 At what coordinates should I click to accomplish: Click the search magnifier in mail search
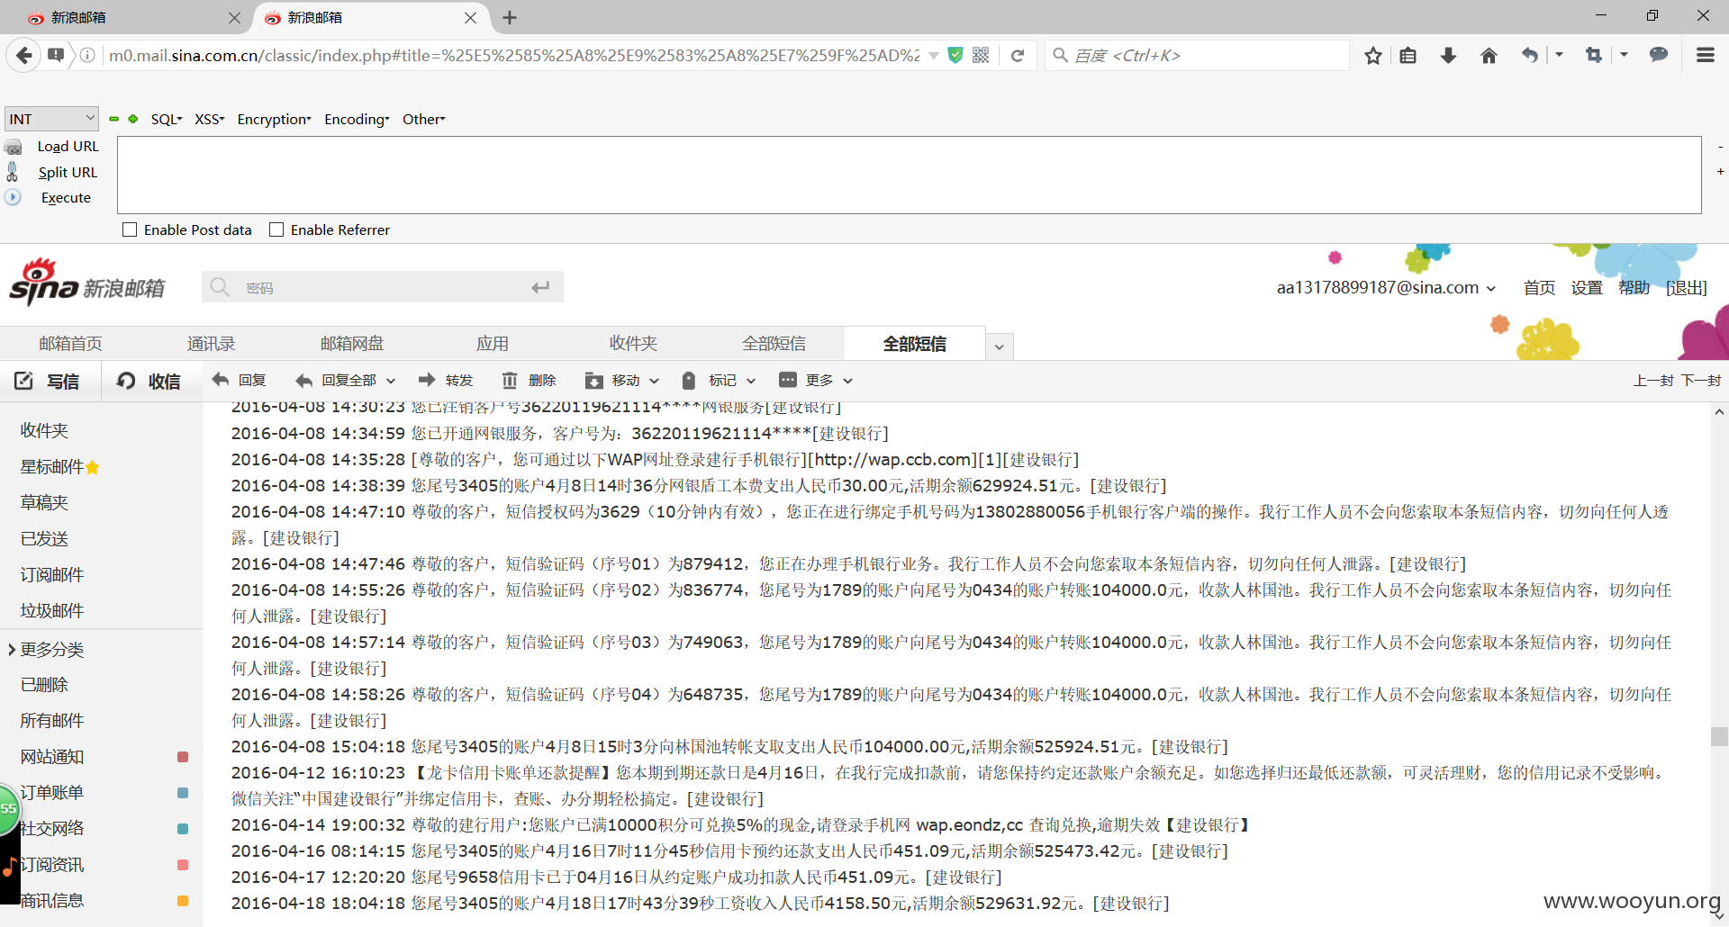(x=220, y=287)
